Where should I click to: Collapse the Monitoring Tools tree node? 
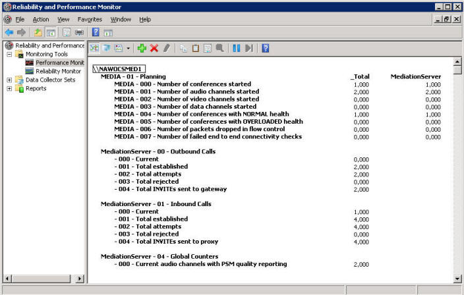click(x=9, y=55)
